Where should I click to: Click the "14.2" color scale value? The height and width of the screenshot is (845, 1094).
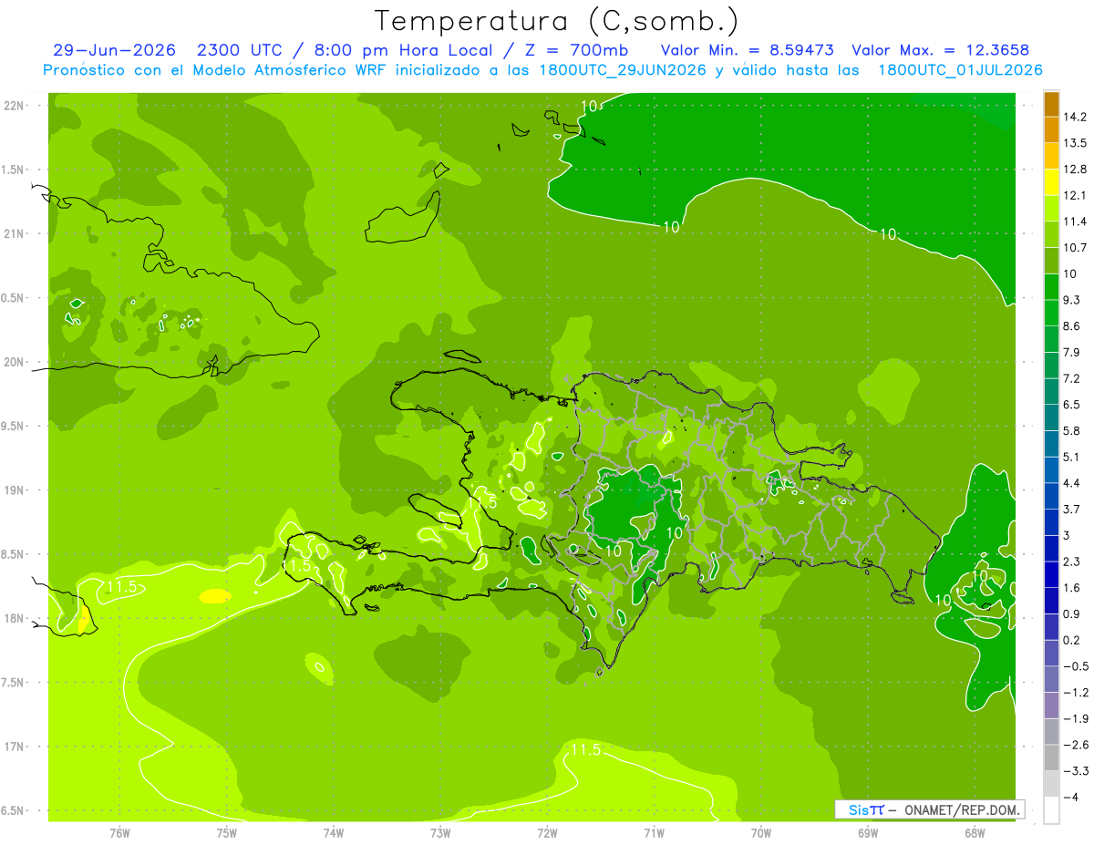(x=1075, y=117)
